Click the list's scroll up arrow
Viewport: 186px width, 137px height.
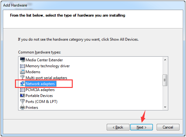[x=165, y=60]
